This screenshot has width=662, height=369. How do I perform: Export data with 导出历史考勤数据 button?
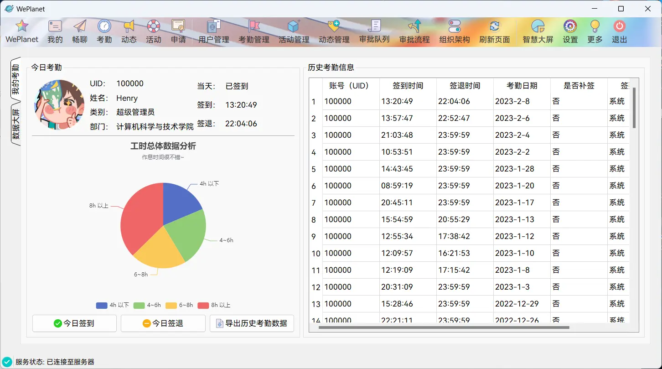coord(252,323)
